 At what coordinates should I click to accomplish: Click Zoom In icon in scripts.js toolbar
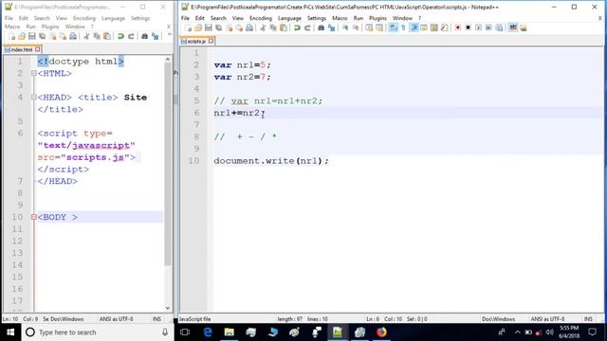(x=345, y=27)
